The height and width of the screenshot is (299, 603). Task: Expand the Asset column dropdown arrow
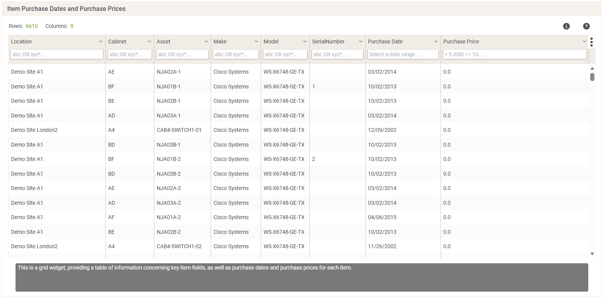(206, 41)
